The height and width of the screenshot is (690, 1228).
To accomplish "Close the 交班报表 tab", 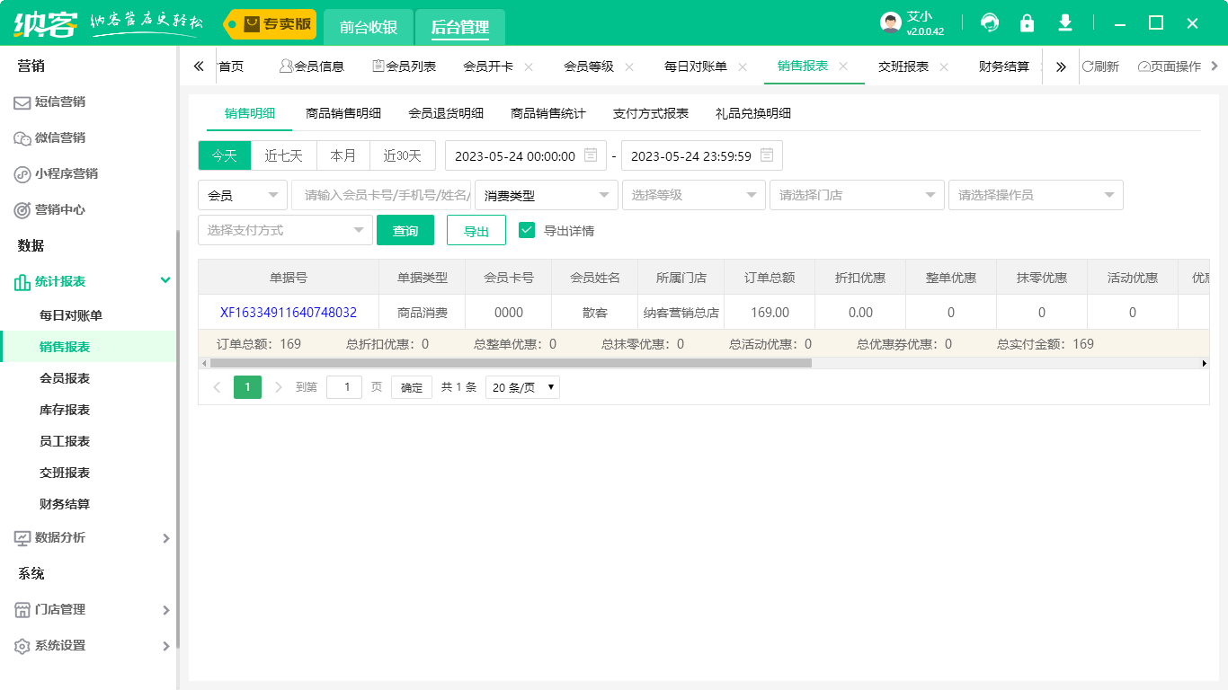I will coord(944,66).
